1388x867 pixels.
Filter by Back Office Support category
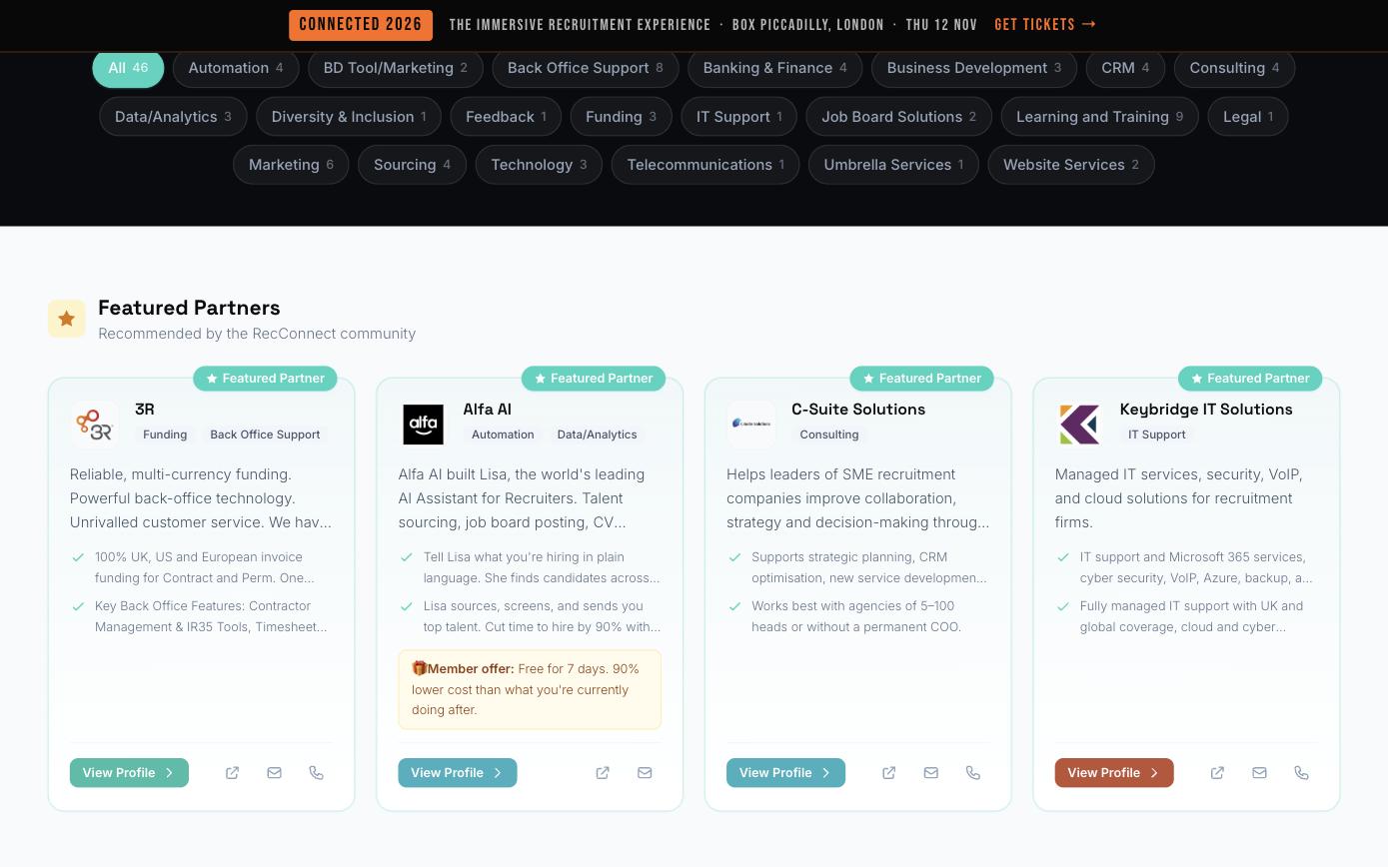(x=586, y=68)
